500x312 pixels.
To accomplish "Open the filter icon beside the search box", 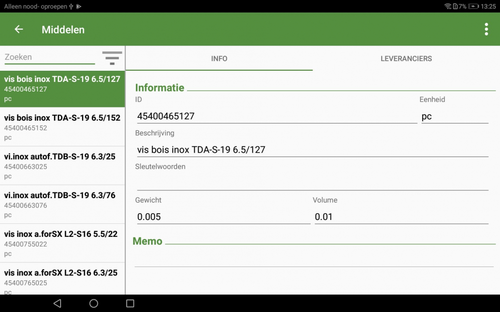I will pyautogui.click(x=112, y=58).
